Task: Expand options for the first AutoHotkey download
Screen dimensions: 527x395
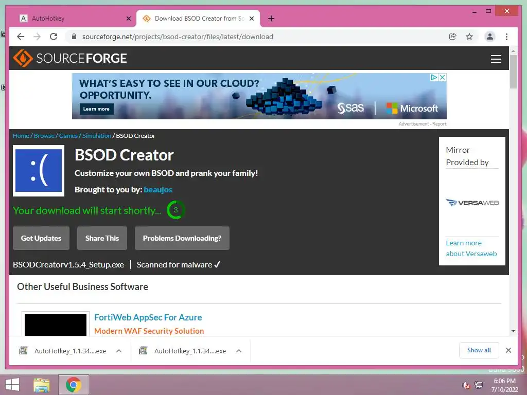Action: (x=119, y=351)
